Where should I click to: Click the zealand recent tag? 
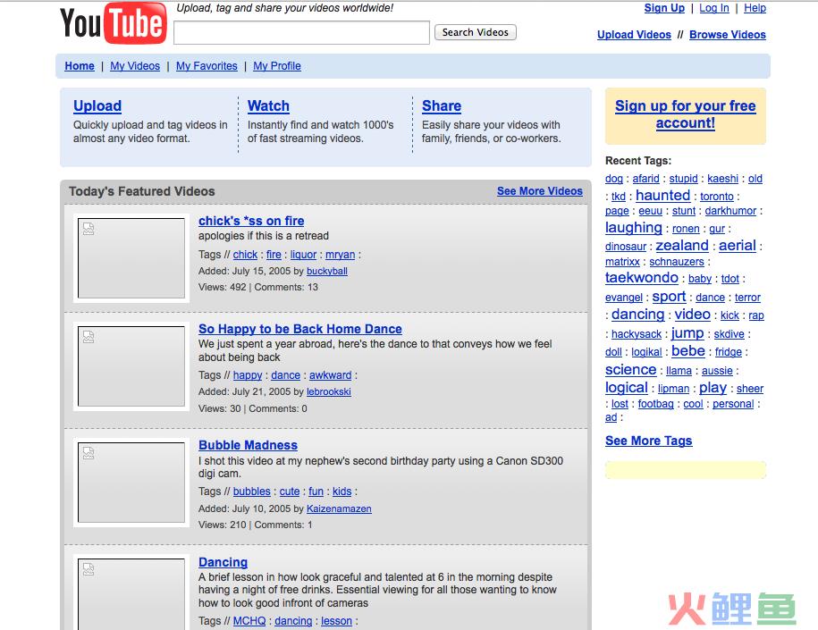pos(682,245)
